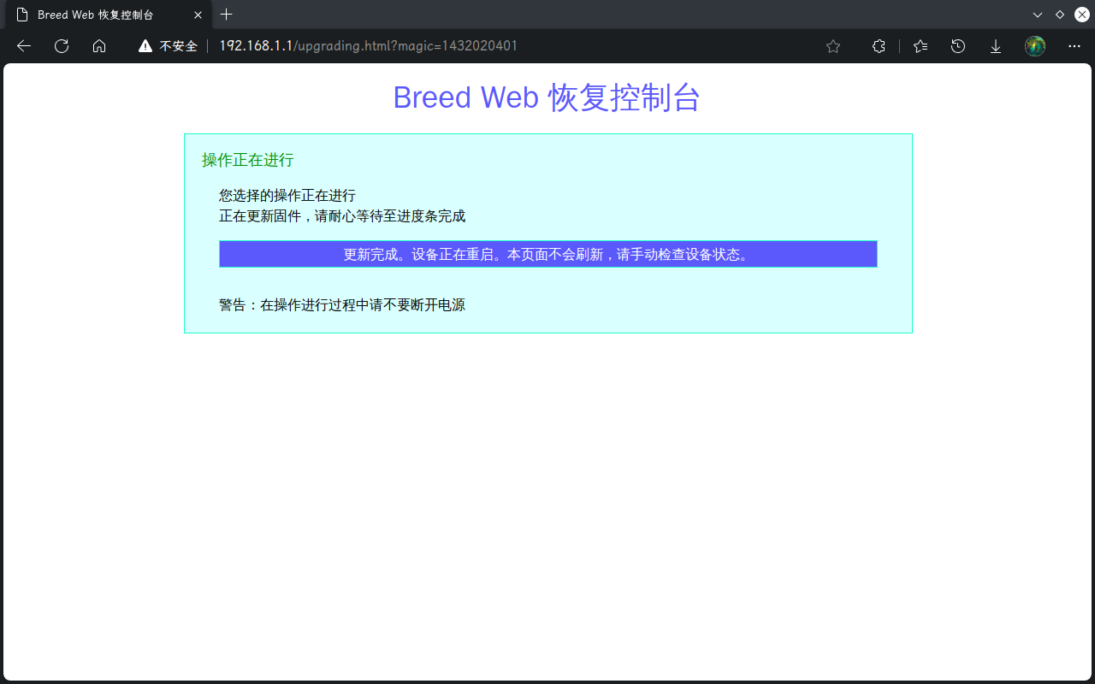Show the favorites list panel
This screenshot has width=1095, height=684.
(x=920, y=46)
